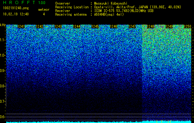Click the 0.7 frequency axis label
Screen dimensions: 194x123
tap(2, 101)
